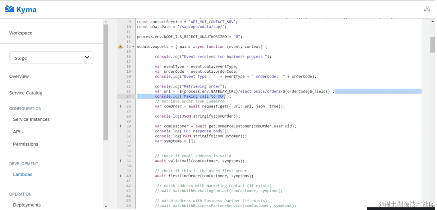Open Service Catalog page
Screen dimensions: 437x210
click(26, 93)
